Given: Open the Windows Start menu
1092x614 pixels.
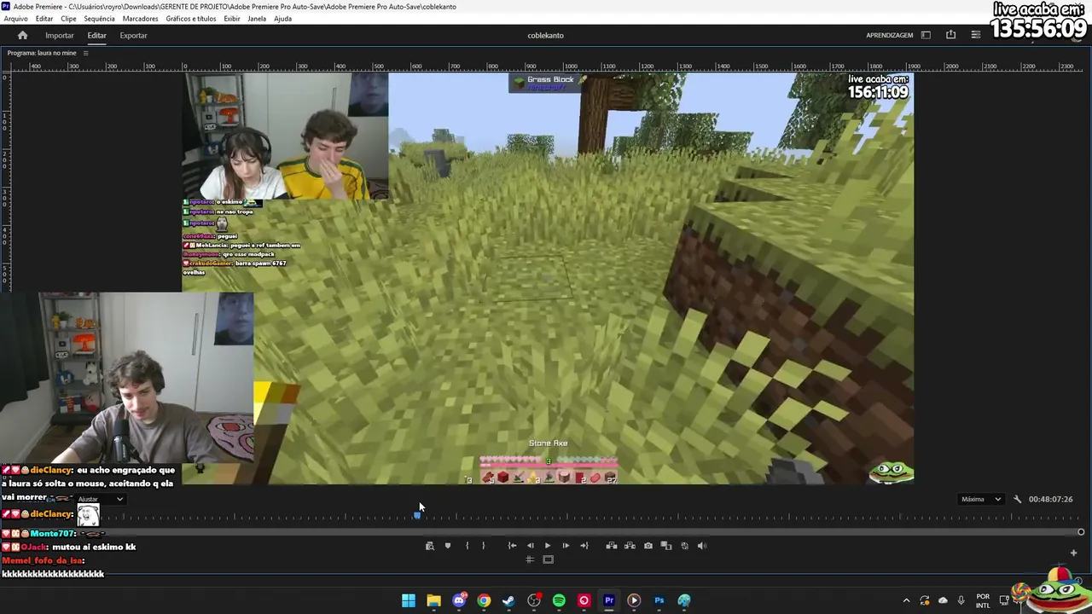Looking at the screenshot, I should point(409,600).
